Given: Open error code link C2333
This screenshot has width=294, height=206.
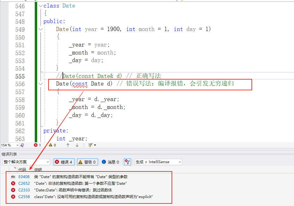Looking at the screenshot, I should 24,190.
